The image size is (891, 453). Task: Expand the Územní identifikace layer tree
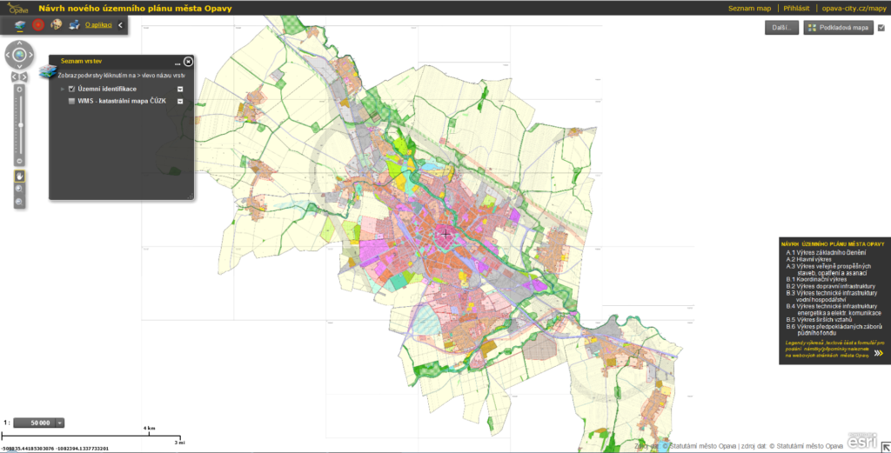[63, 89]
